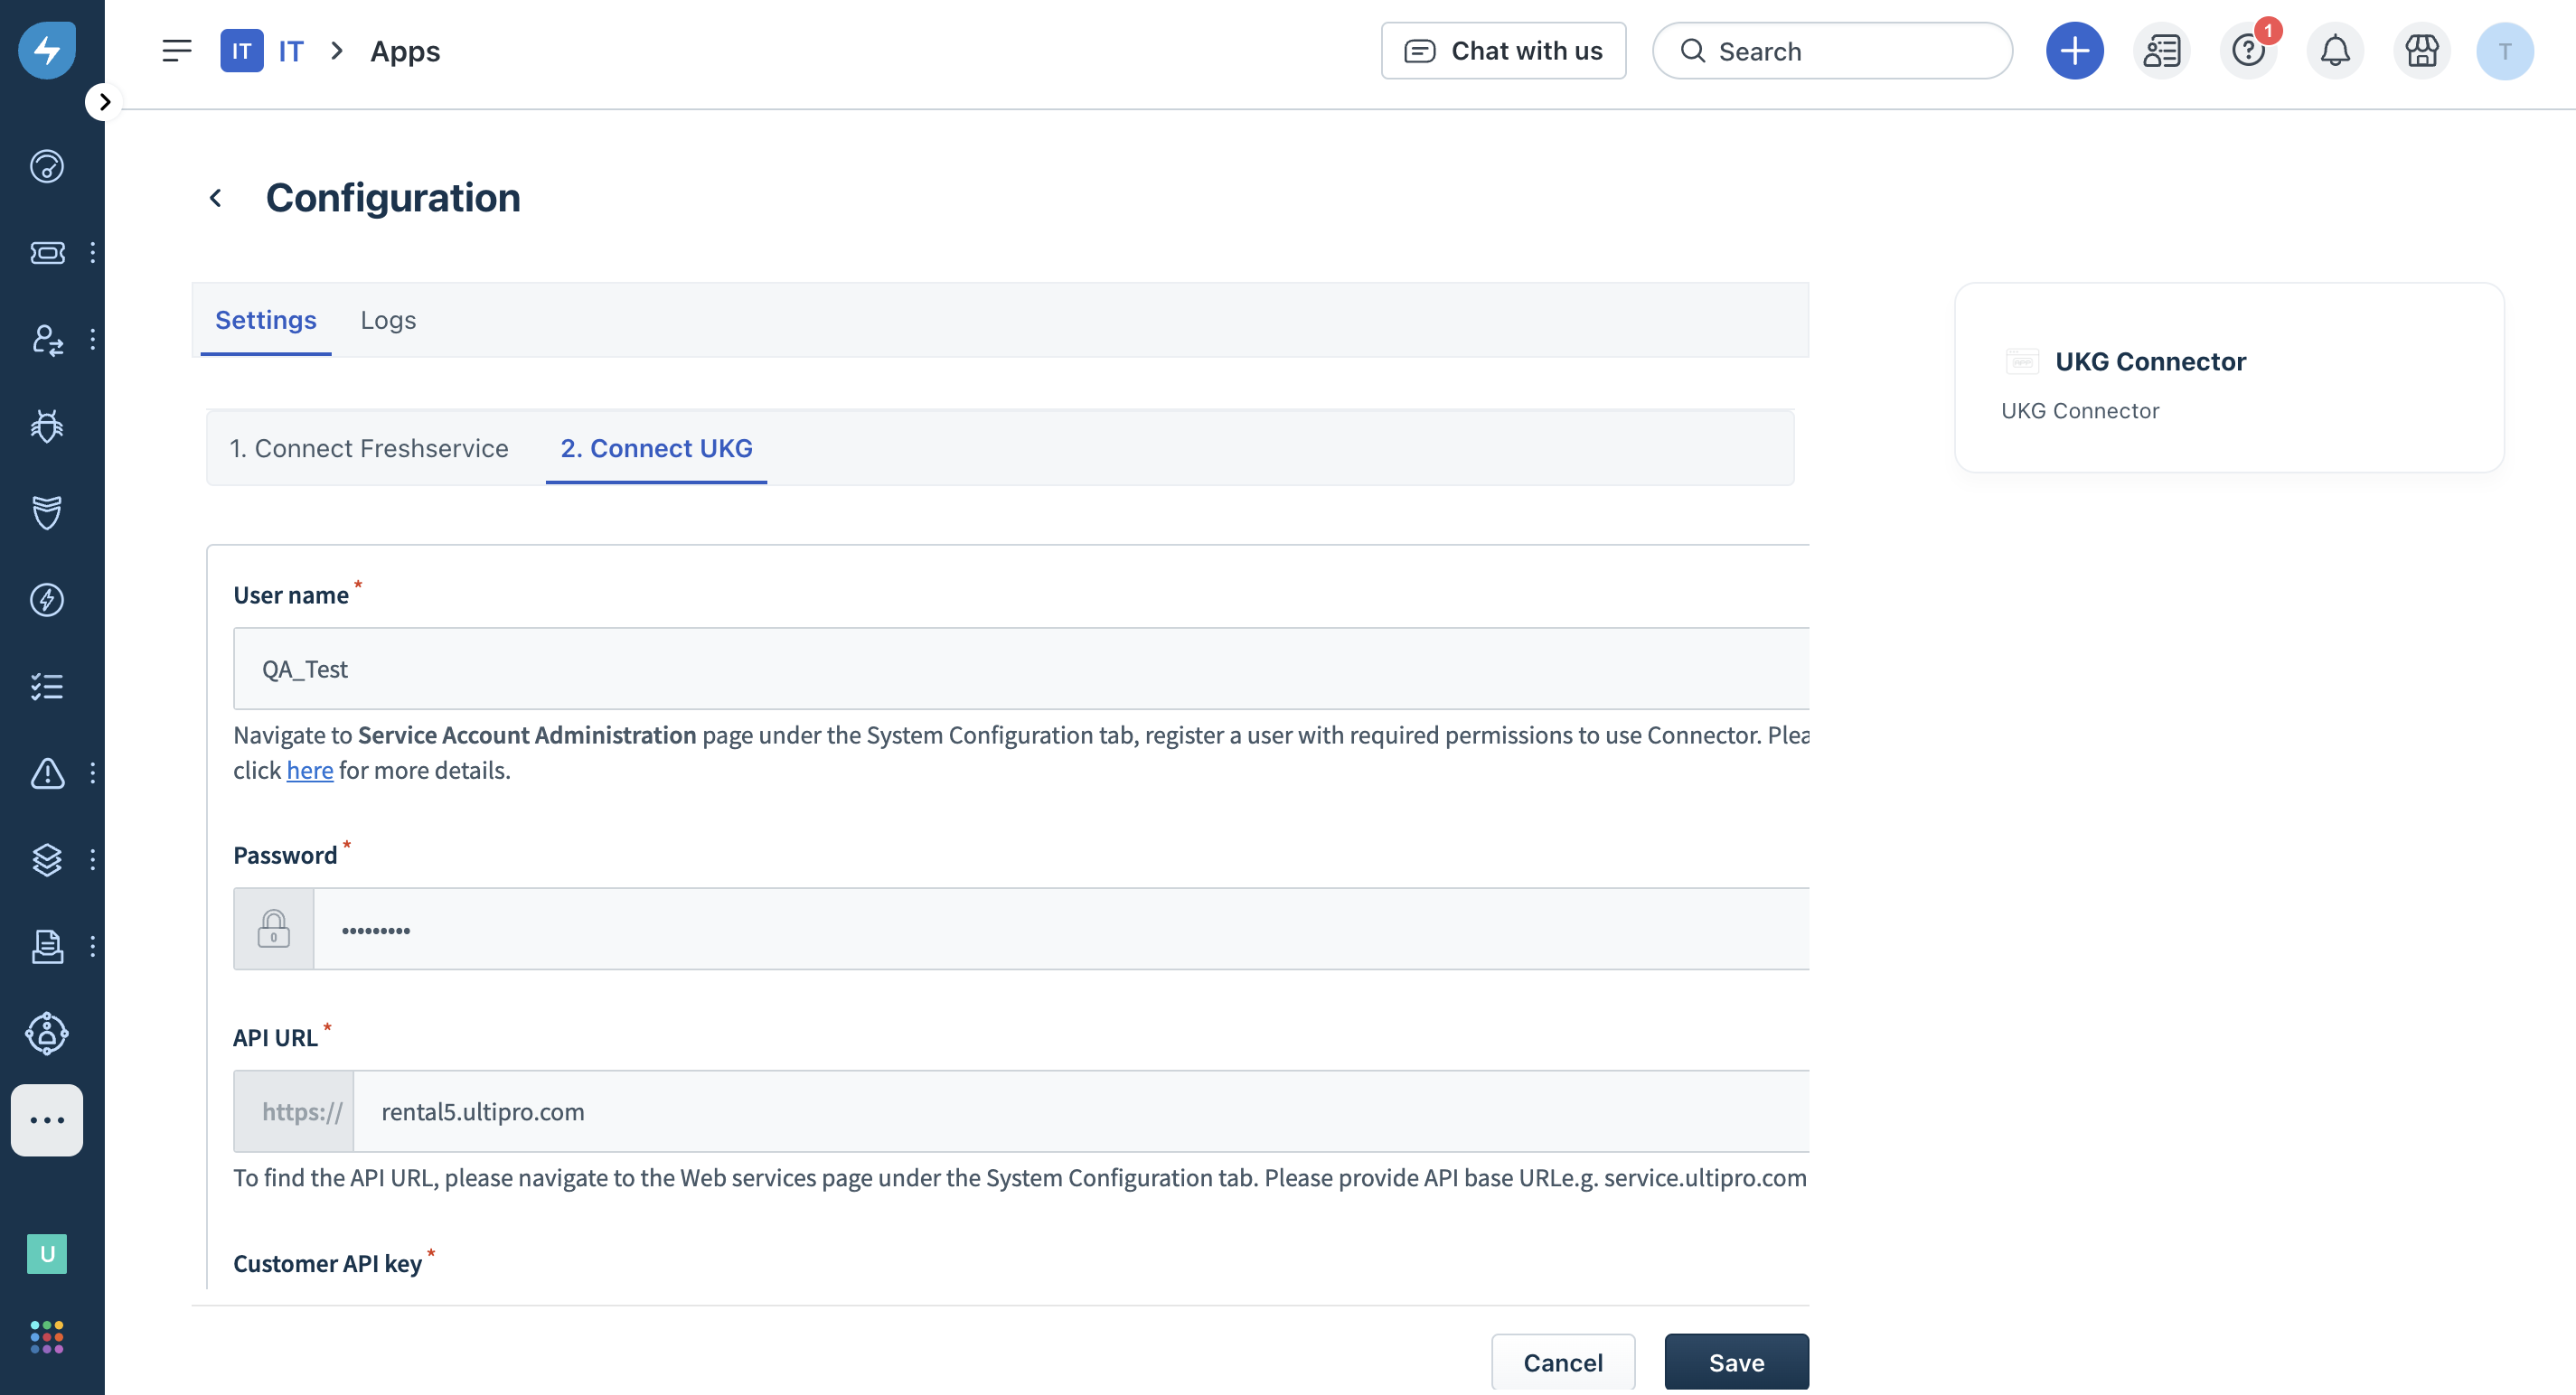
Task: Go back using Configuration chevron
Action: coord(215,198)
